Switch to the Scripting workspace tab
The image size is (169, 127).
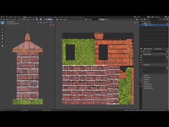[80, 17]
